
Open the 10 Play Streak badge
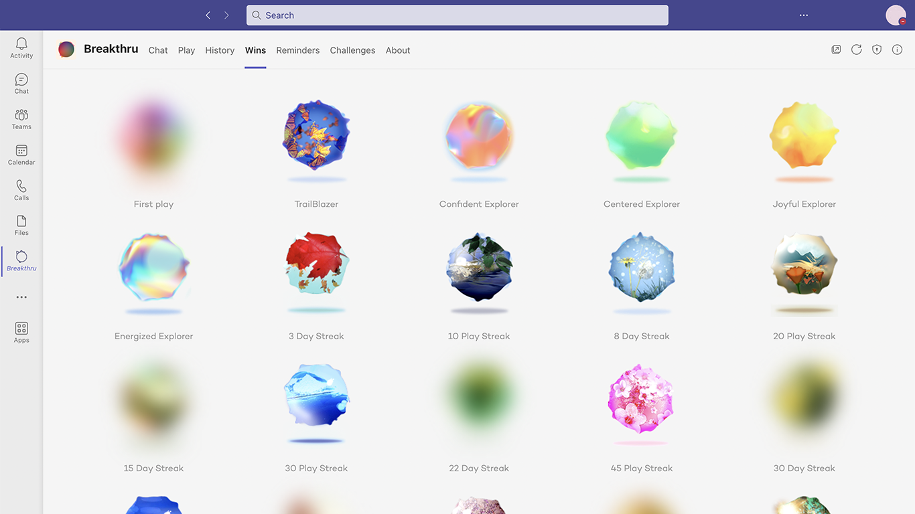click(479, 267)
